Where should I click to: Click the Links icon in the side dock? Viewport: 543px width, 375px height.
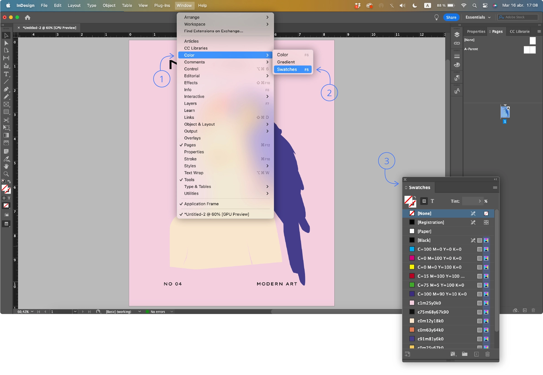point(457,43)
